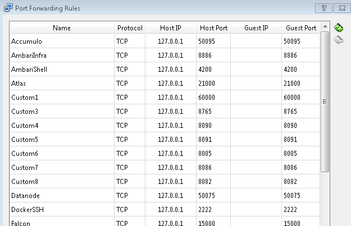Click the vertical scrollbar thumb
The image size is (351, 226).
[325, 102]
